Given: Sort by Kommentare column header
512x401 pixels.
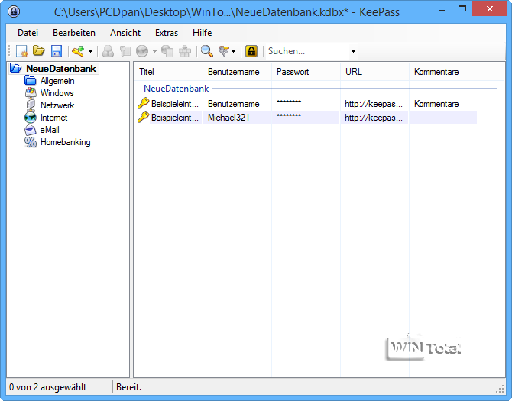Looking at the screenshot, I should coord(443,72).
